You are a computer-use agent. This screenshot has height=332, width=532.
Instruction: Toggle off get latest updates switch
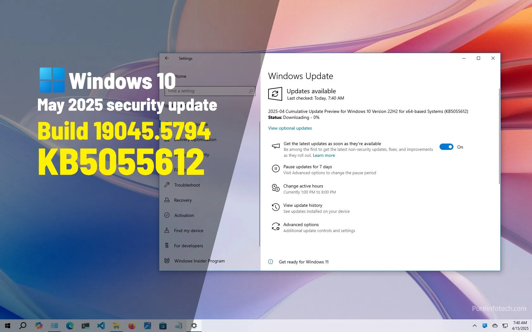pyautogui.click(x=446, y=147)
